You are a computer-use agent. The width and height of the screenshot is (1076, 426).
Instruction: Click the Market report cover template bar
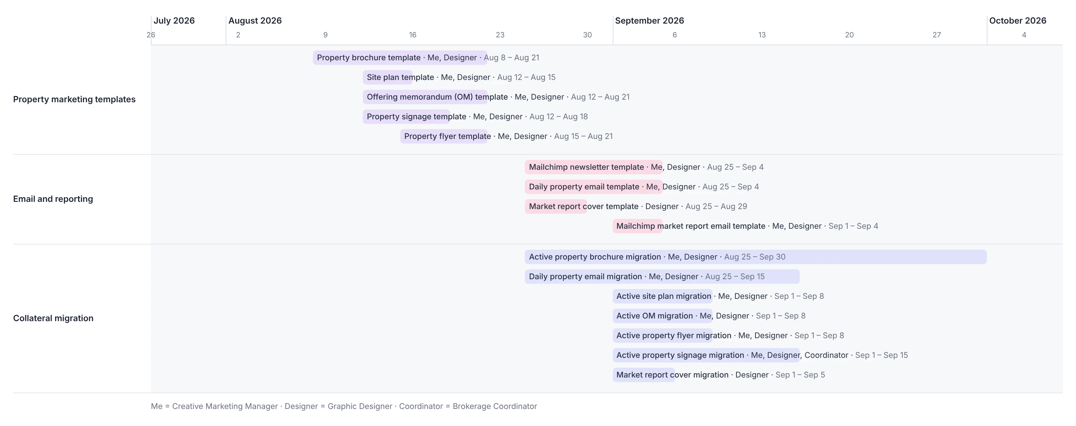pyautogui.click(x=556, y=206)
